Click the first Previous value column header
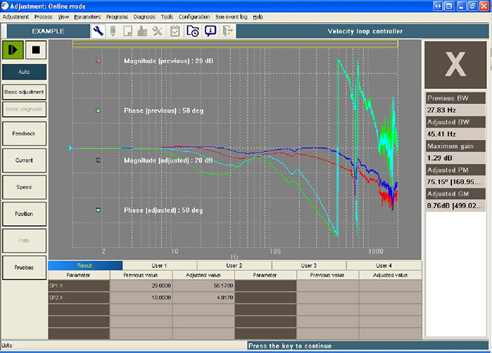This screenshot has width=492, height=353. (141, 275)
